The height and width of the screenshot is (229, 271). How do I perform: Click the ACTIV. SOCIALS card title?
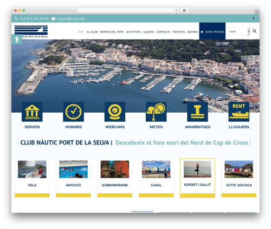(x=239, y=185)
